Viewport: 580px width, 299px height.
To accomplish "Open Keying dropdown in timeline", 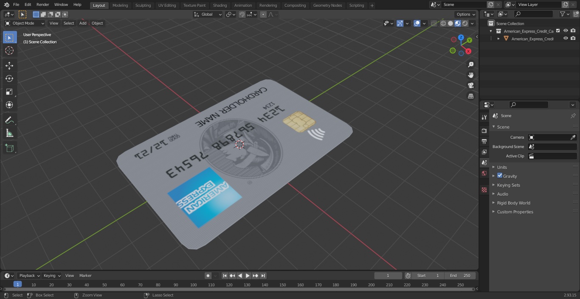I will click(x=51, y=276).
